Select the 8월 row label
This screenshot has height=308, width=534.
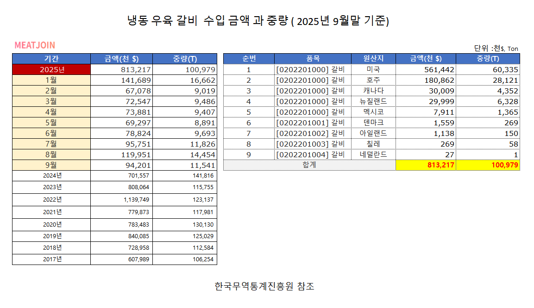[x=51, y=154]
